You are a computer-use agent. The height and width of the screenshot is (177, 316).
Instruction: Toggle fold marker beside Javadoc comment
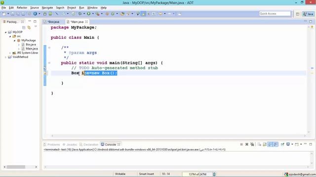pos(49,48)
